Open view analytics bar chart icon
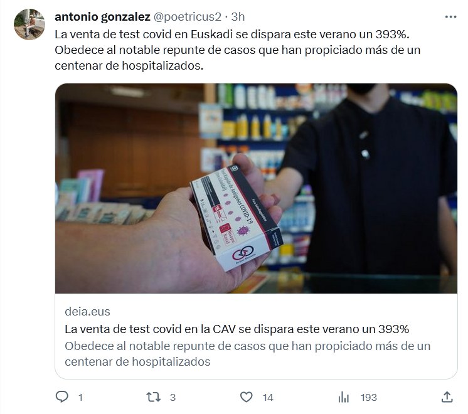 coord(344,397)
